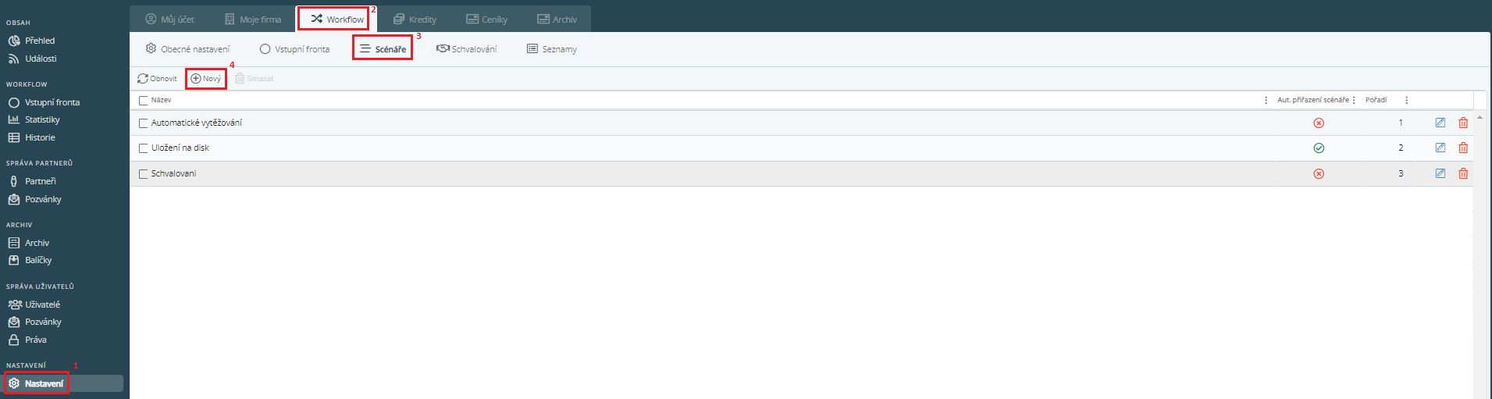Open the Schvalování sub-tab

(466, 49)
